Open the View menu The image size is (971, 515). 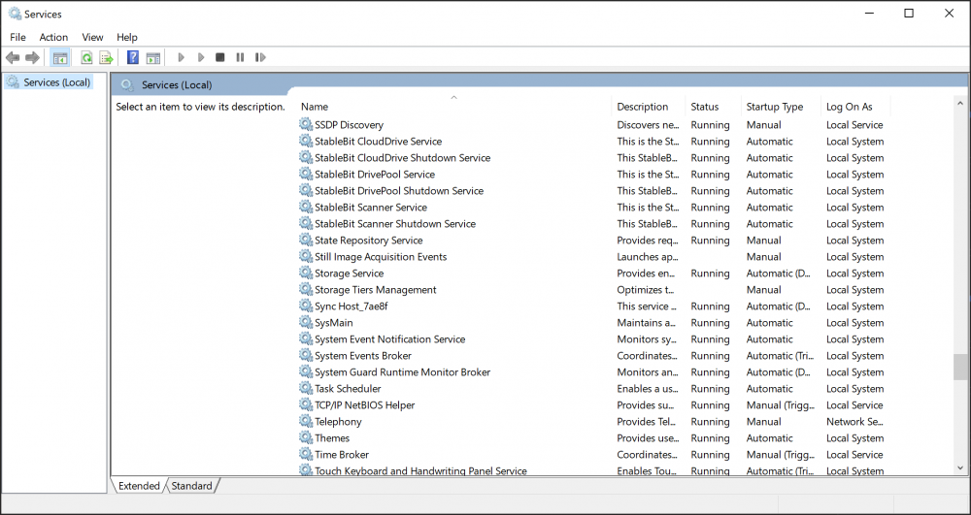[x=93, y=37]
